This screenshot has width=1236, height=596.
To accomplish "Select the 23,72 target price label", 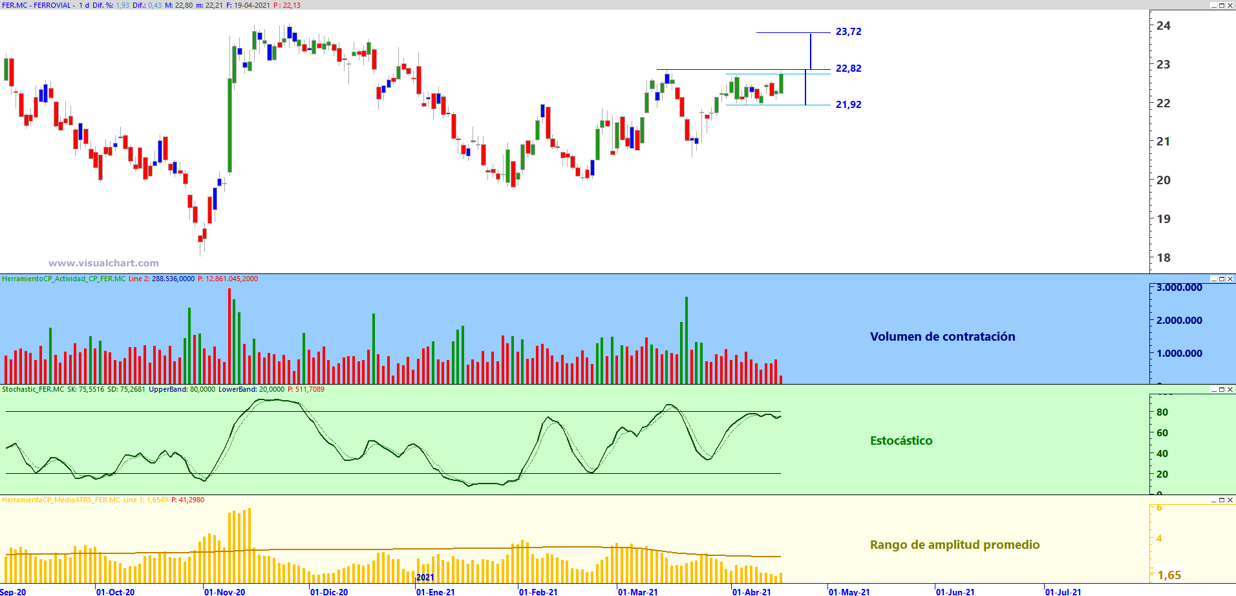I will [848, 32].
